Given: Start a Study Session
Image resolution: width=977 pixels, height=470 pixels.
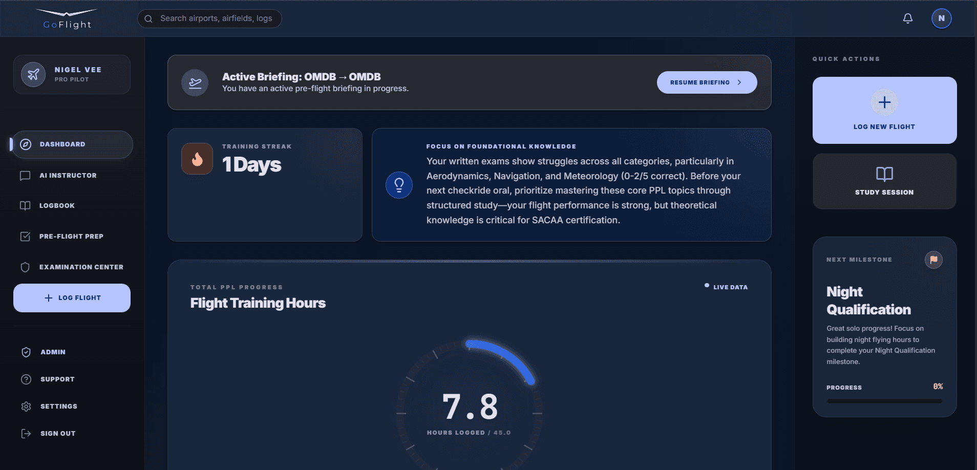Looking at the screenshot, I should (884, 181).
